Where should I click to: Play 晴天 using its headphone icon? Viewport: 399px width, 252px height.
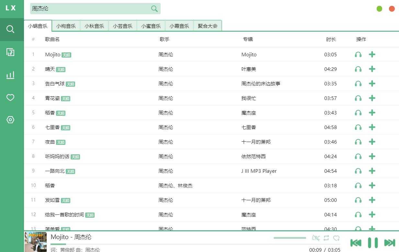pos(358,69)
